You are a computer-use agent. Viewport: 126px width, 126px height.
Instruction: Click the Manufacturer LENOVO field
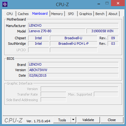[x=73, y=25]
